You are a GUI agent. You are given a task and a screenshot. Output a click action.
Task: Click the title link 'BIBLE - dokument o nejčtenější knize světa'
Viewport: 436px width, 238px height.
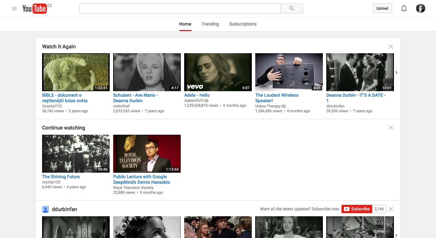click(x=65, y=98)
